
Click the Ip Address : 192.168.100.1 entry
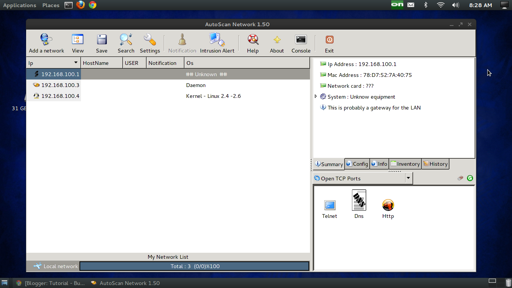362,64
